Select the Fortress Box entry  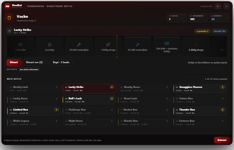(x=200, y=122)
